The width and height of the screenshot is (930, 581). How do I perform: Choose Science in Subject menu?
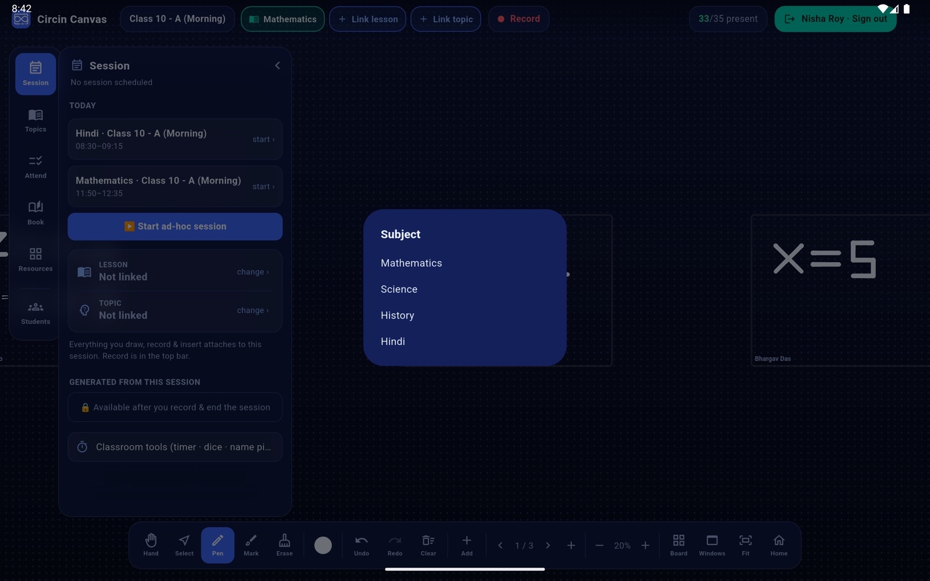[465, 289]
